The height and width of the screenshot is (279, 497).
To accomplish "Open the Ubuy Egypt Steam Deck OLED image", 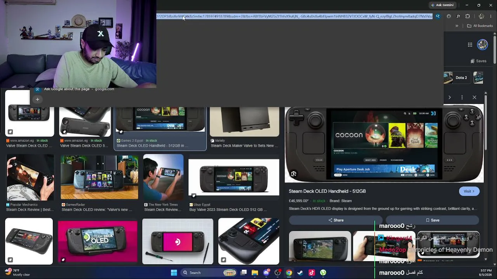I will 234,177.
